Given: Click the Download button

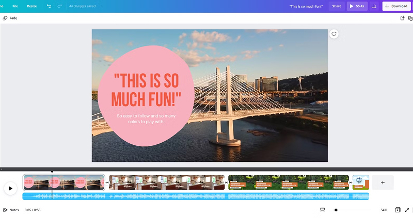Looking at the screenshot, I should [x=395, y=6].
